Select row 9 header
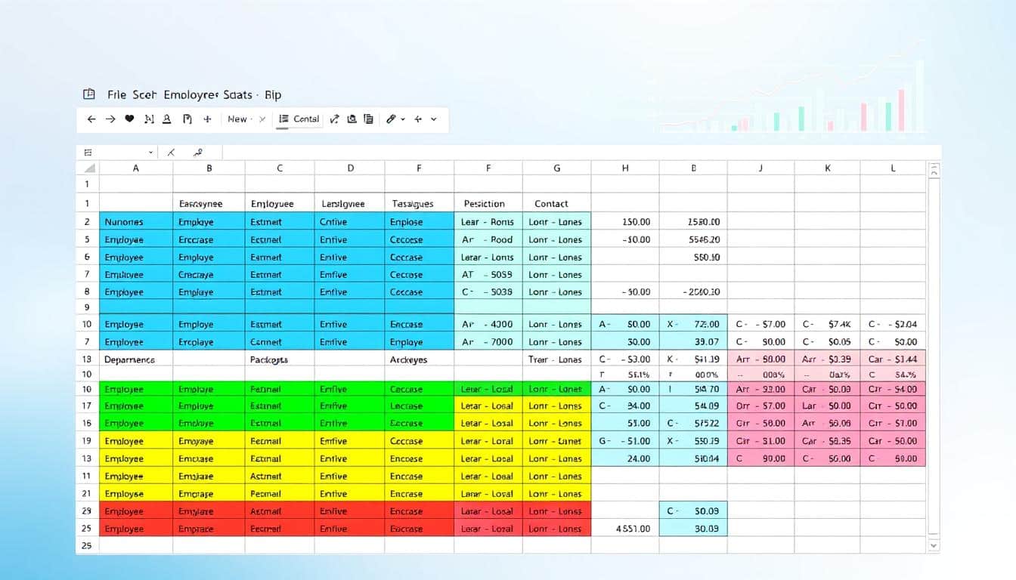Image resolution: width=1016 pixels, height=580 pixels. point(88,307)
